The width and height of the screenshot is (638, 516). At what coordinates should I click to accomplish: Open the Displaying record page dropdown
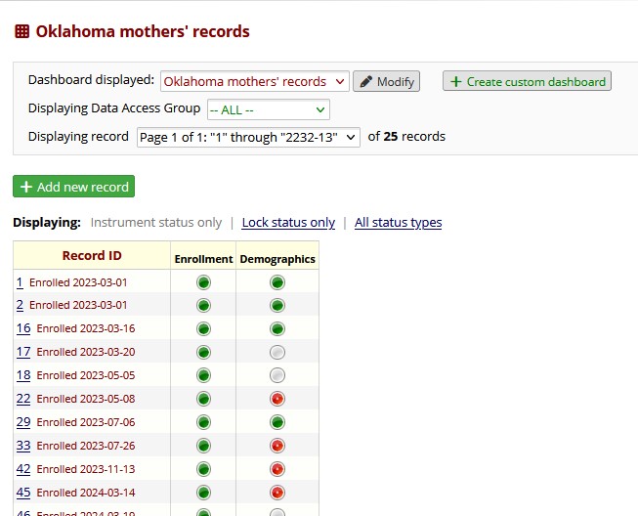pyautogui.click(x=248, y=138)
